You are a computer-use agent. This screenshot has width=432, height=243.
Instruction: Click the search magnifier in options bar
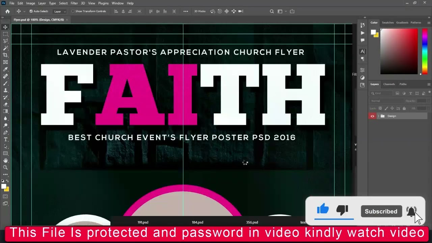(272, 11)
